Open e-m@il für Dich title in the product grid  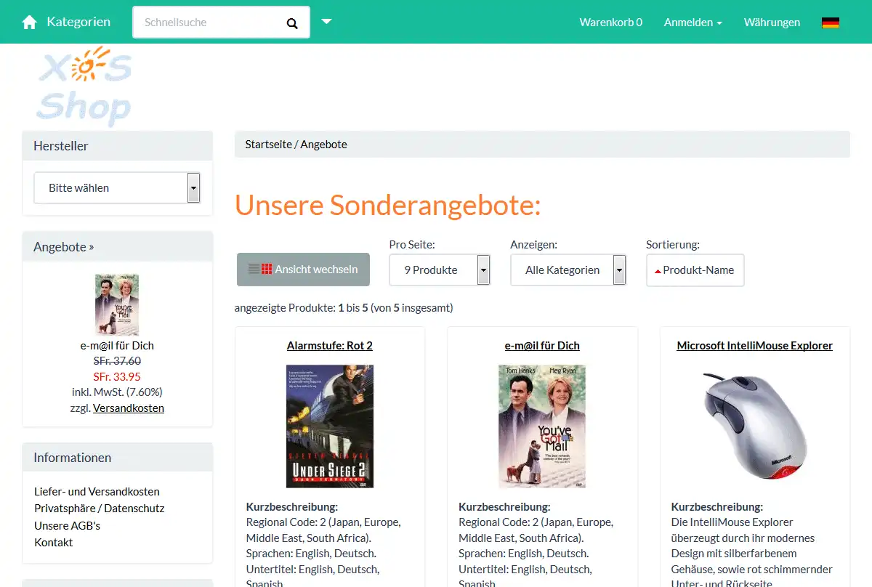(542, 346)
